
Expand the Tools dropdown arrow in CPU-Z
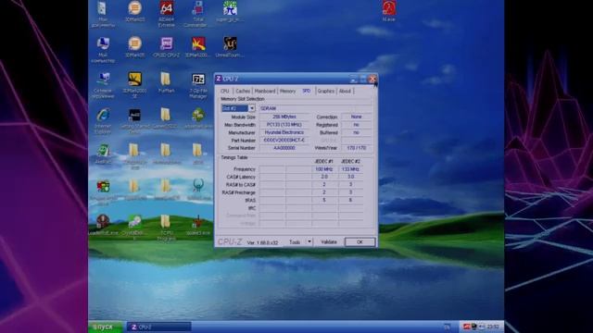coord(309,241)
